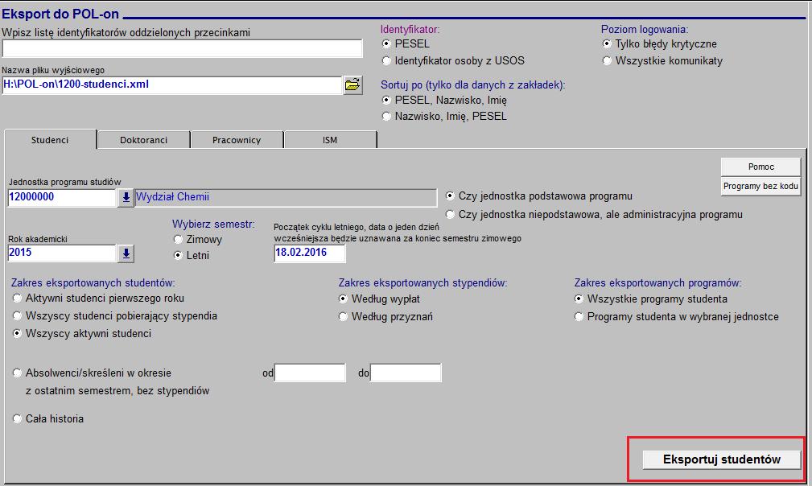This screenshot has width=812, height=486.
Task: Choose Według wypłat scholarship scope
Action: [343, 299]
